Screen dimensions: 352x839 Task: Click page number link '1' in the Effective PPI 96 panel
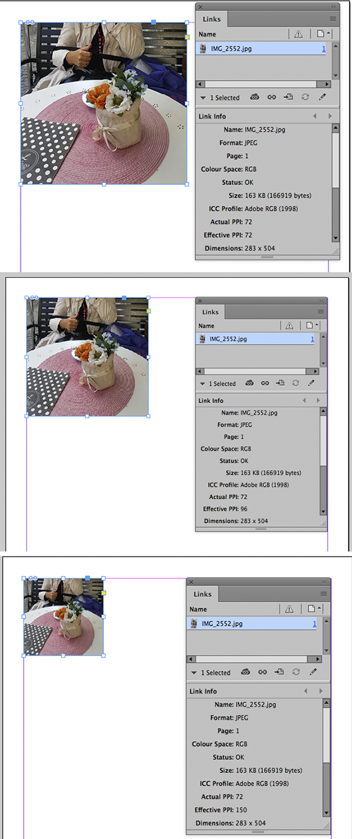coord(312,339)
